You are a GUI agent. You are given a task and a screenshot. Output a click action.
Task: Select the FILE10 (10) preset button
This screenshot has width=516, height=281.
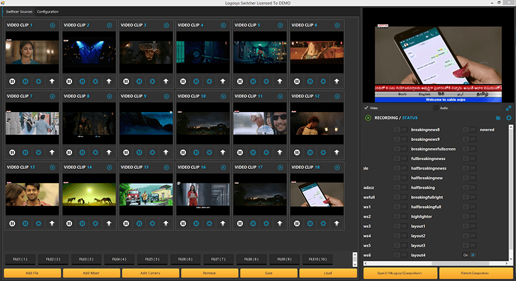(x=318, y=259)
